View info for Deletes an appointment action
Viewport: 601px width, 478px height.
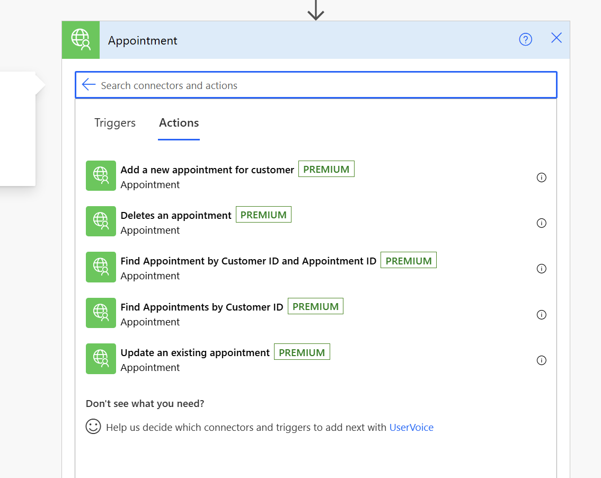tap(541, 223)
